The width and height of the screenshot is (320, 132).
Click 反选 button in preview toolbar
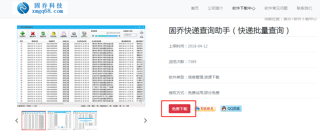(142, 37)
